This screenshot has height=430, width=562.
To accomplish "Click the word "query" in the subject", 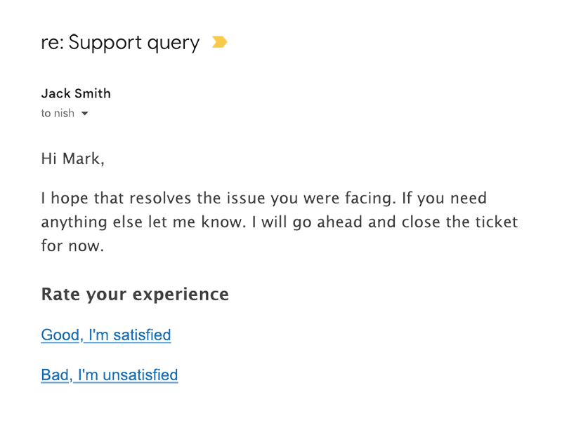I will [173, 44].
